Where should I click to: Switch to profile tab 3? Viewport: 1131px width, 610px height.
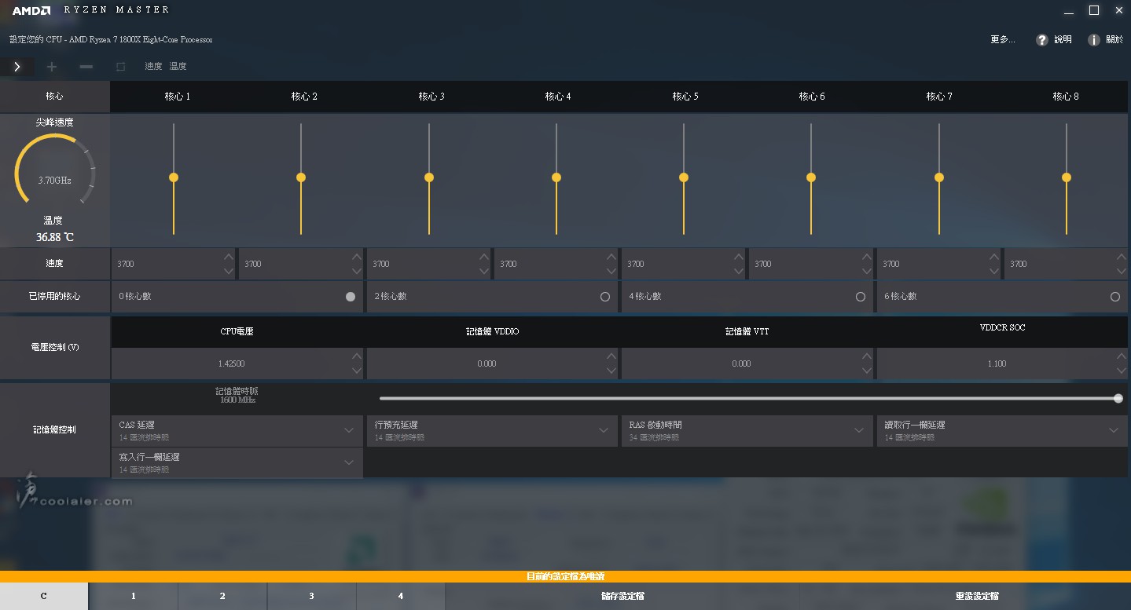[311, 596]
